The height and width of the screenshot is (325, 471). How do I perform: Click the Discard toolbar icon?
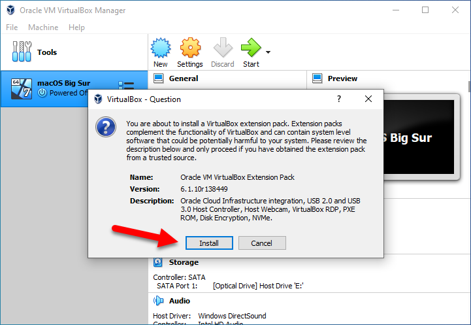pyautogui.click(x=222, y=48)
